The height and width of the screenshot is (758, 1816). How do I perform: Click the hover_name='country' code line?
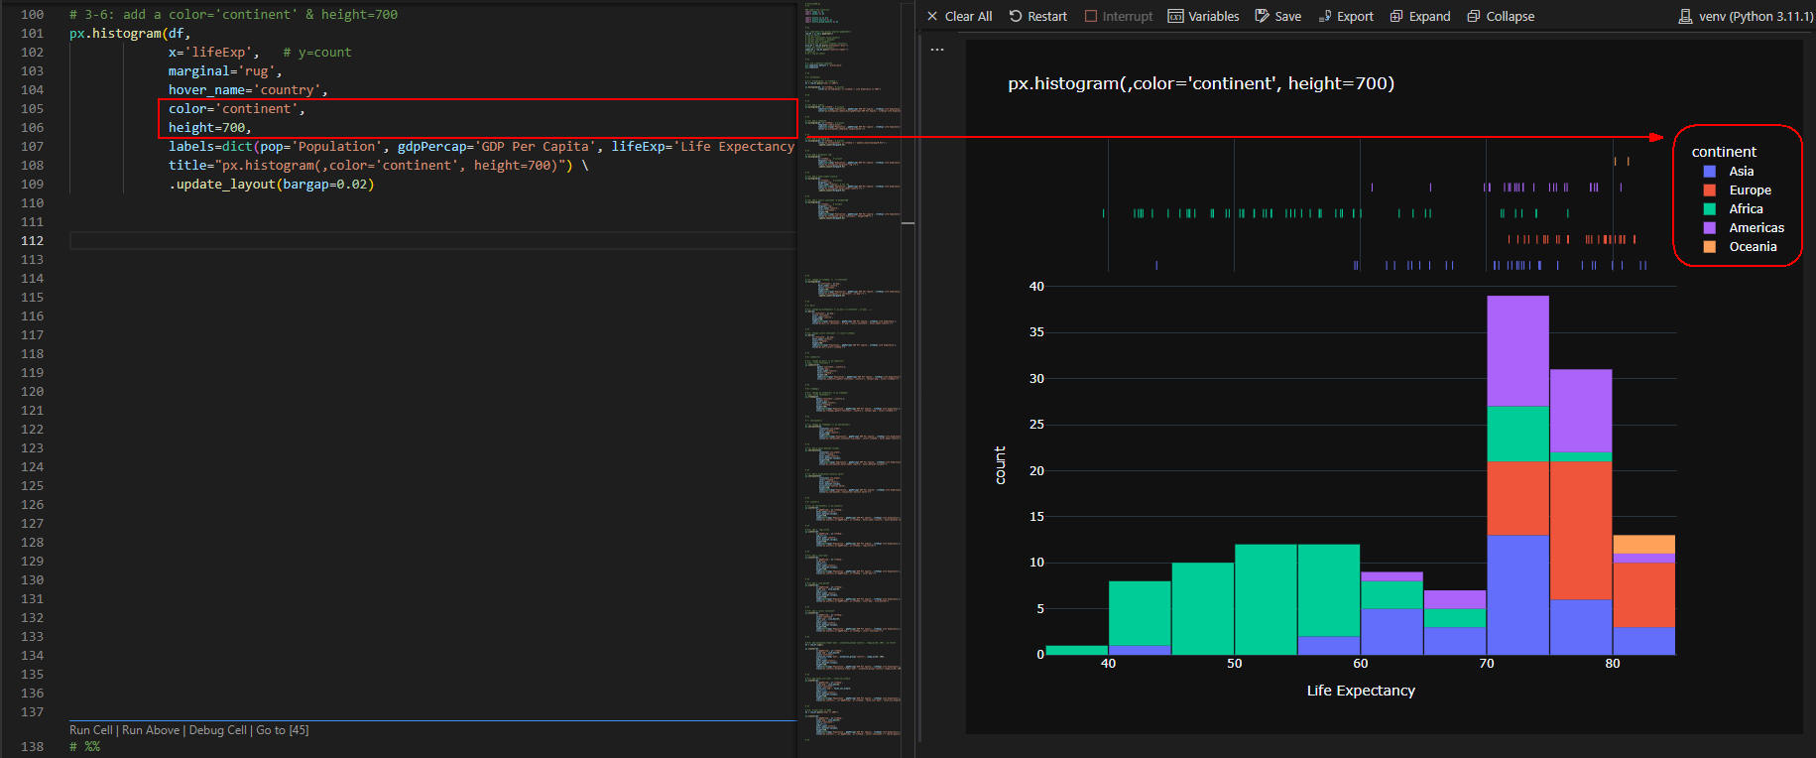point(248,90)
